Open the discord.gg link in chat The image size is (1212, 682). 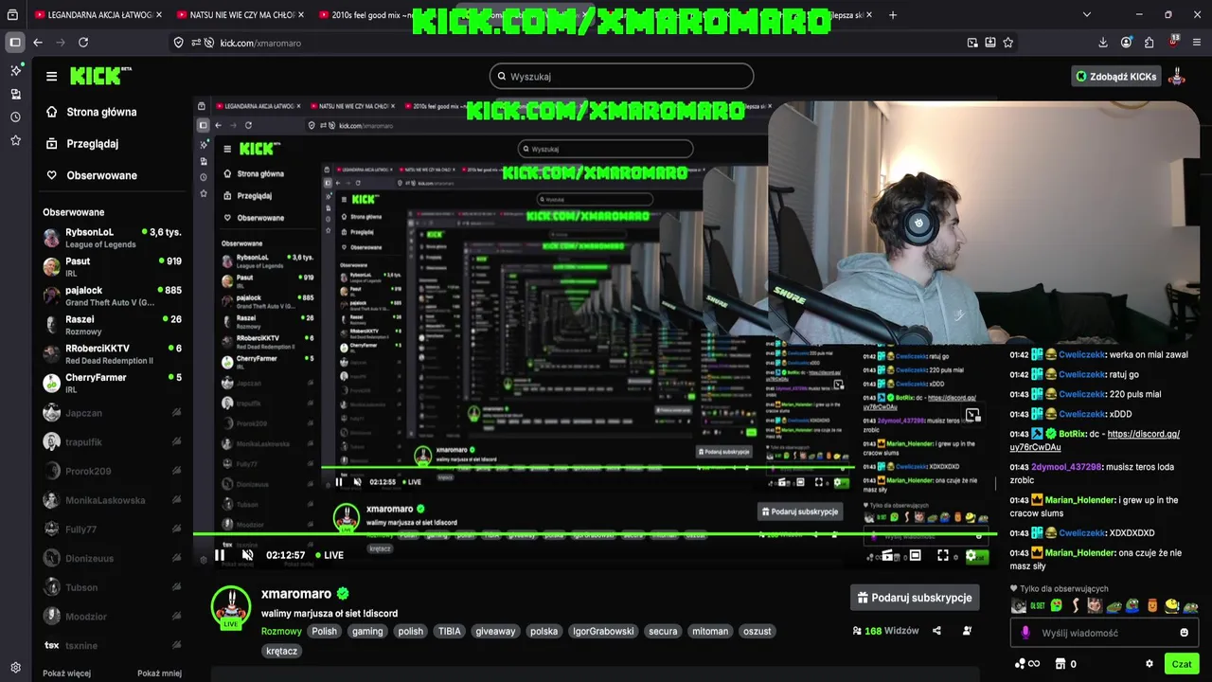pos(1095,440)
